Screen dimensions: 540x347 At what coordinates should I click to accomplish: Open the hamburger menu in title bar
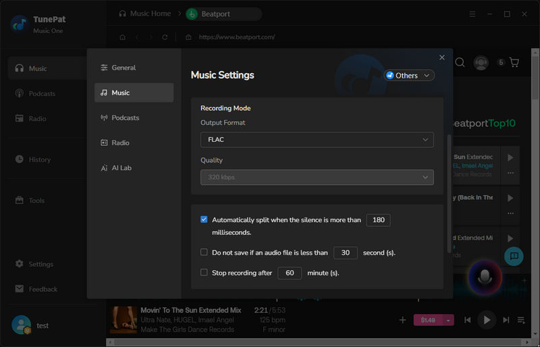pyautogui.click(x=473, y=14)
